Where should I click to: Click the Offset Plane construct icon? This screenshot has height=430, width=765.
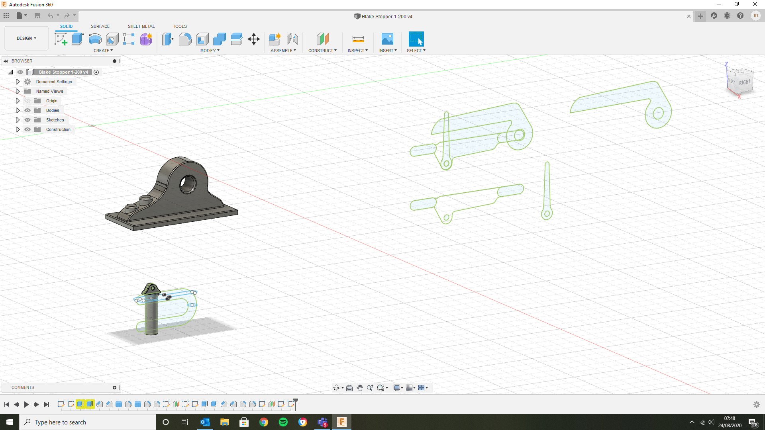(x=322, y=39)
